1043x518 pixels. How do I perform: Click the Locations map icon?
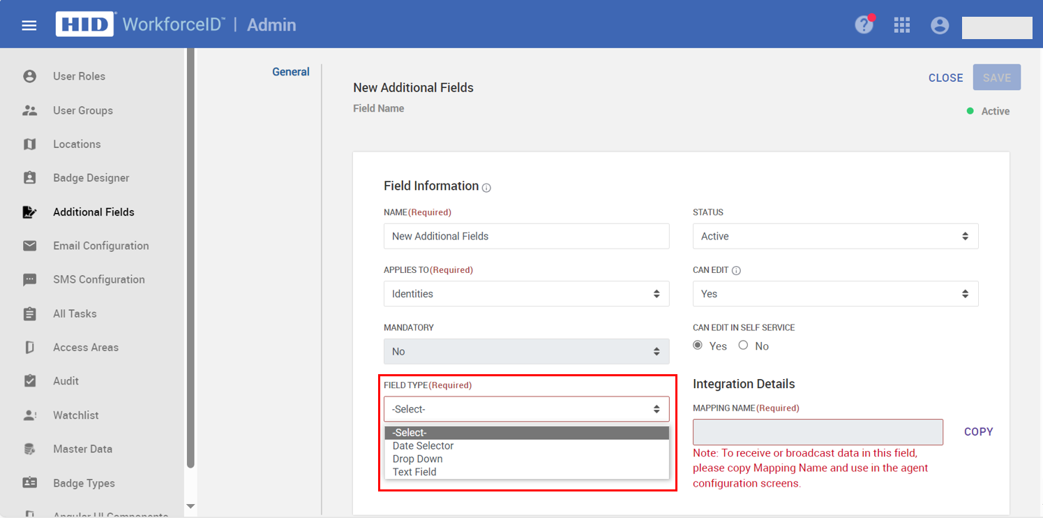pyautogui.click(x=29, y=144)
